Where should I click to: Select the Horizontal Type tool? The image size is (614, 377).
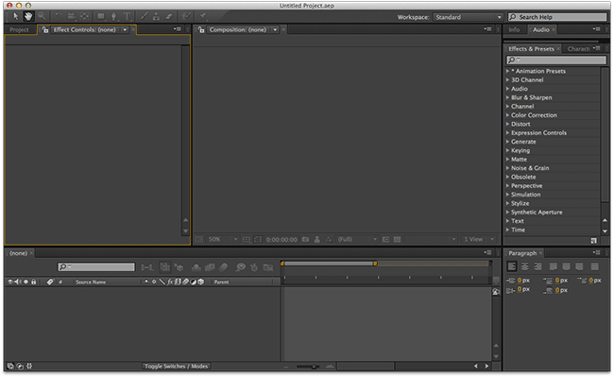click(127, 16)
